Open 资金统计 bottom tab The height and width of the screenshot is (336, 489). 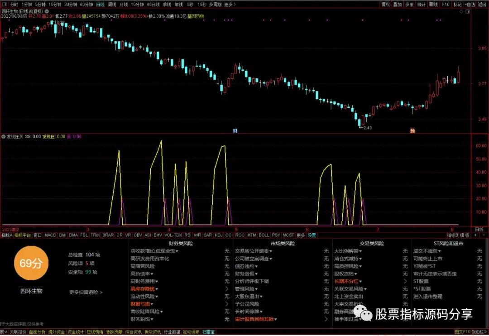76,332
